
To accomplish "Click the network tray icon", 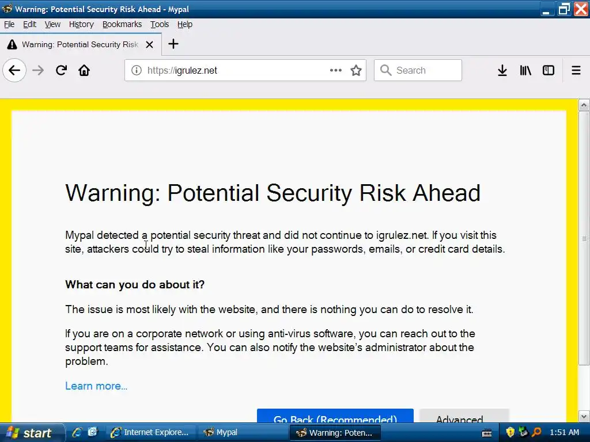I will pyautogui.click(x=523, y=432).
